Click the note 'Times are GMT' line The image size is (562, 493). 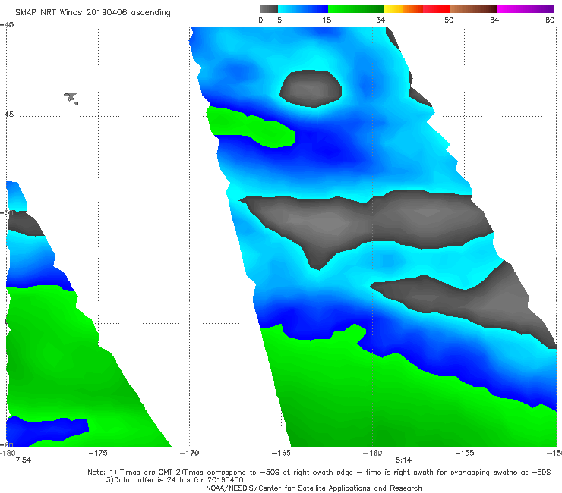click(319, 473)
